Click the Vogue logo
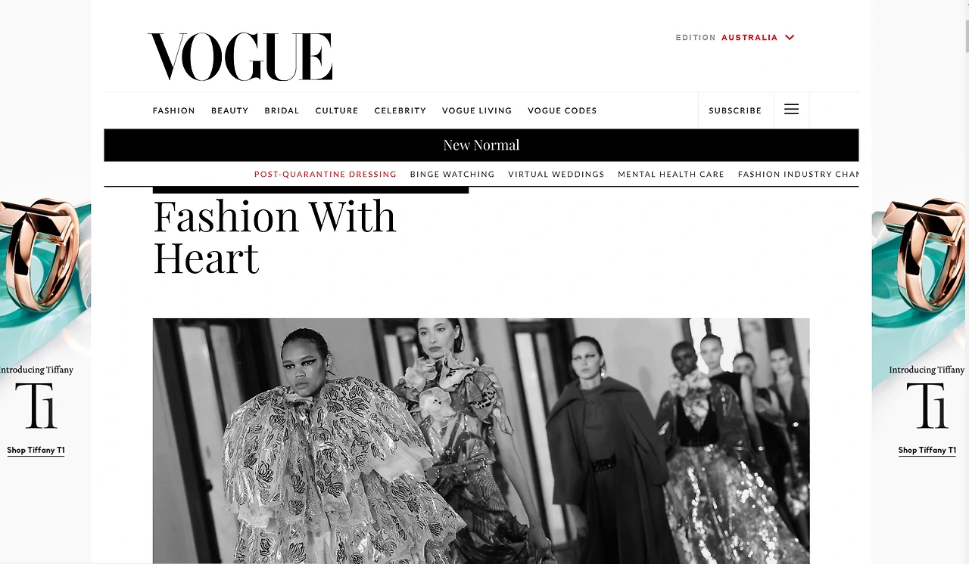This screenshot has width=969, height=564. (240, 57)
